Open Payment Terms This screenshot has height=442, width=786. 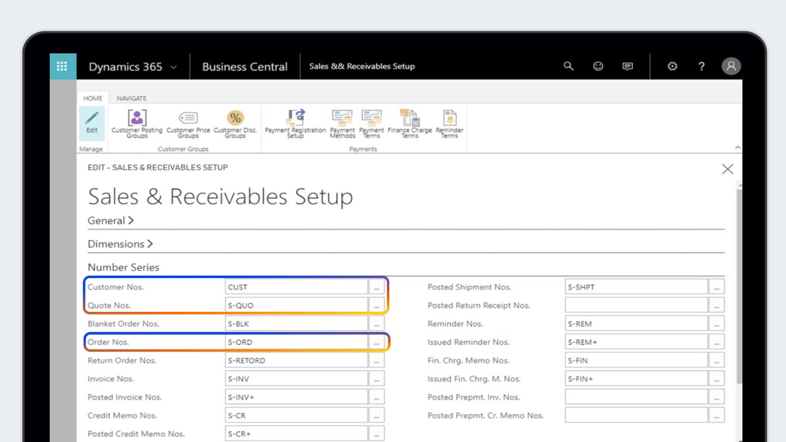(372, 124)
